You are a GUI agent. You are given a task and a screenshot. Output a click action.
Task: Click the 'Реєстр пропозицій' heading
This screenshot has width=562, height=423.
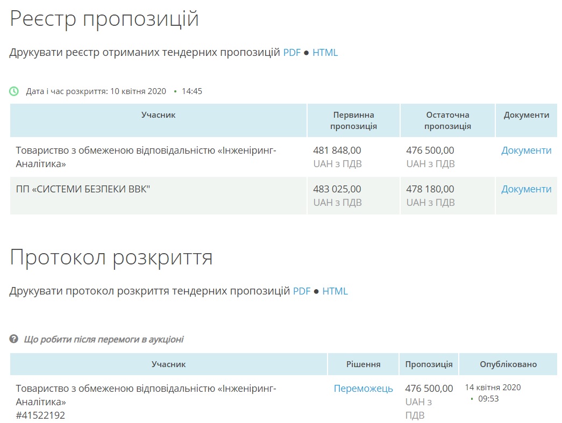point(104,19)
